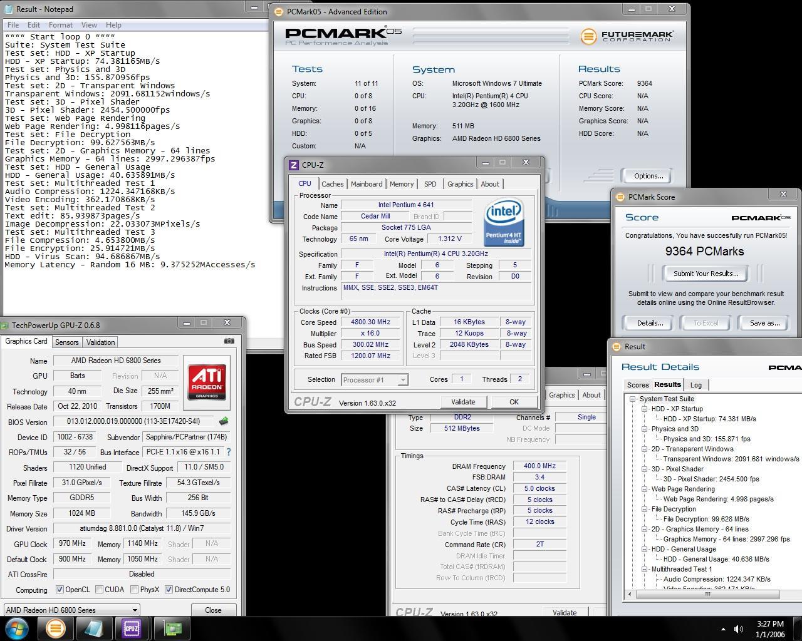Click Validate in the back CPU-Z window

(565, 613)
